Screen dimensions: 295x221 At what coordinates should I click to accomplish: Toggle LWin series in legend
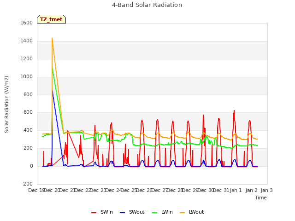(162, 212)
